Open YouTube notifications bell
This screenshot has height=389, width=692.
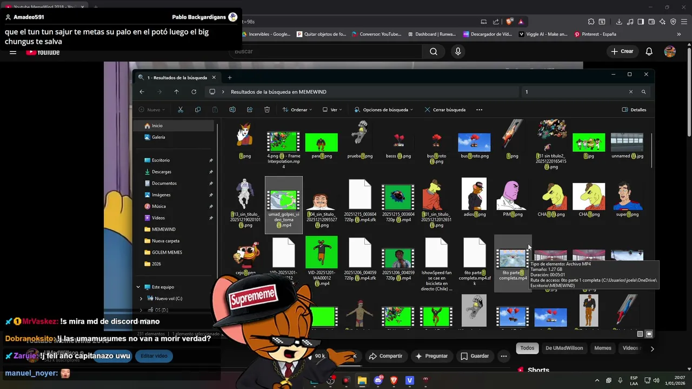click(649, 51)
